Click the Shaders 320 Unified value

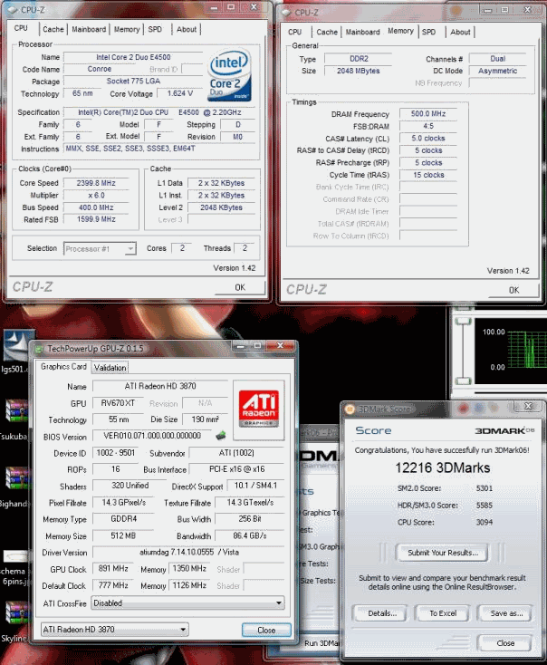point(130,486)
